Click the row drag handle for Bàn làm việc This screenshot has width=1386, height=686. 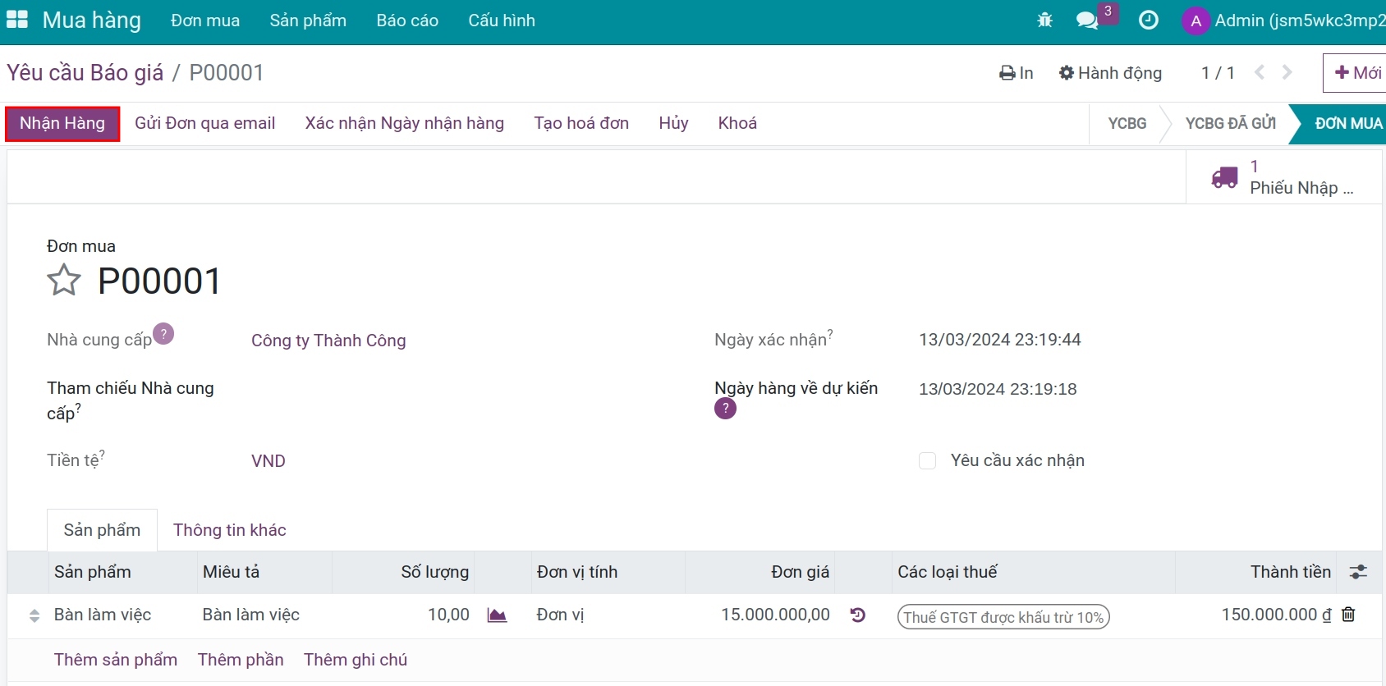coord(34,615)
